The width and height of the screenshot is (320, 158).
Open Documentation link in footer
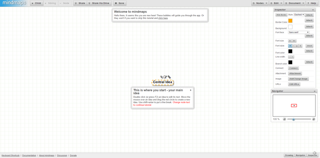pos(29,155)
